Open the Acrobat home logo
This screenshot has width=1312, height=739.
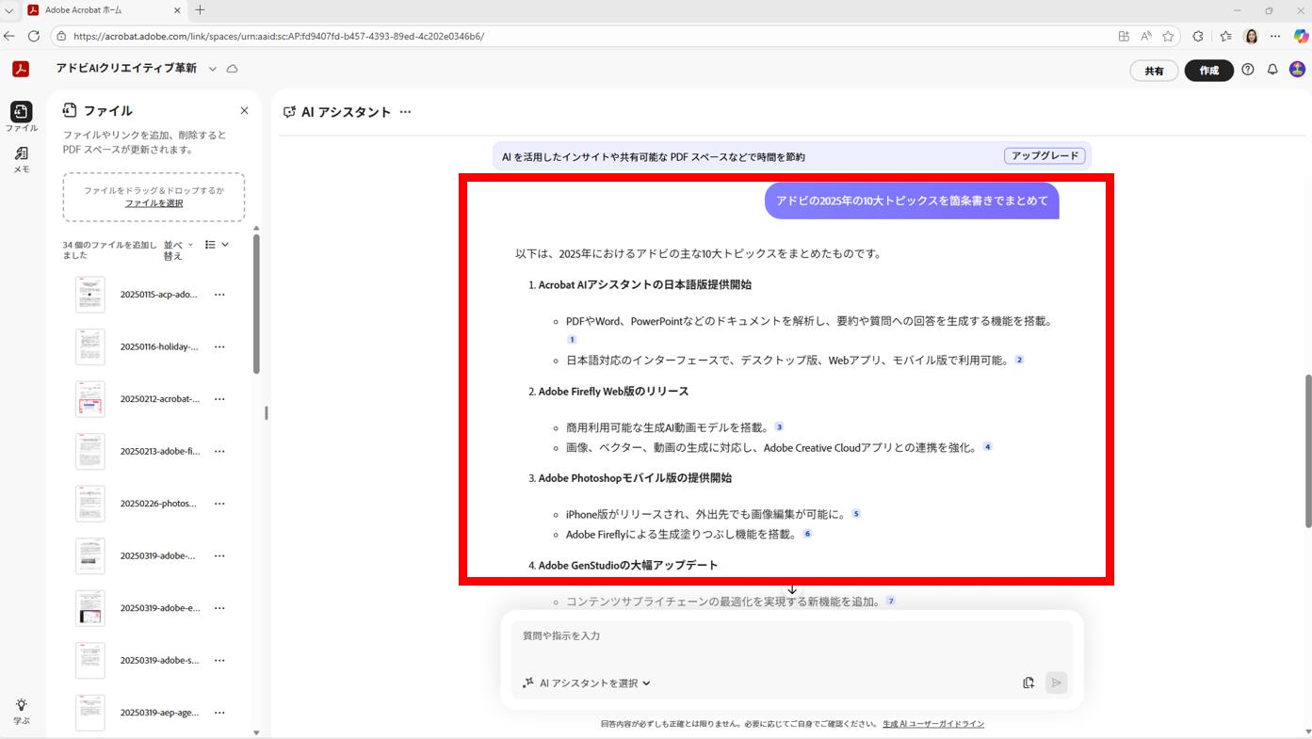tap(21, 69)
